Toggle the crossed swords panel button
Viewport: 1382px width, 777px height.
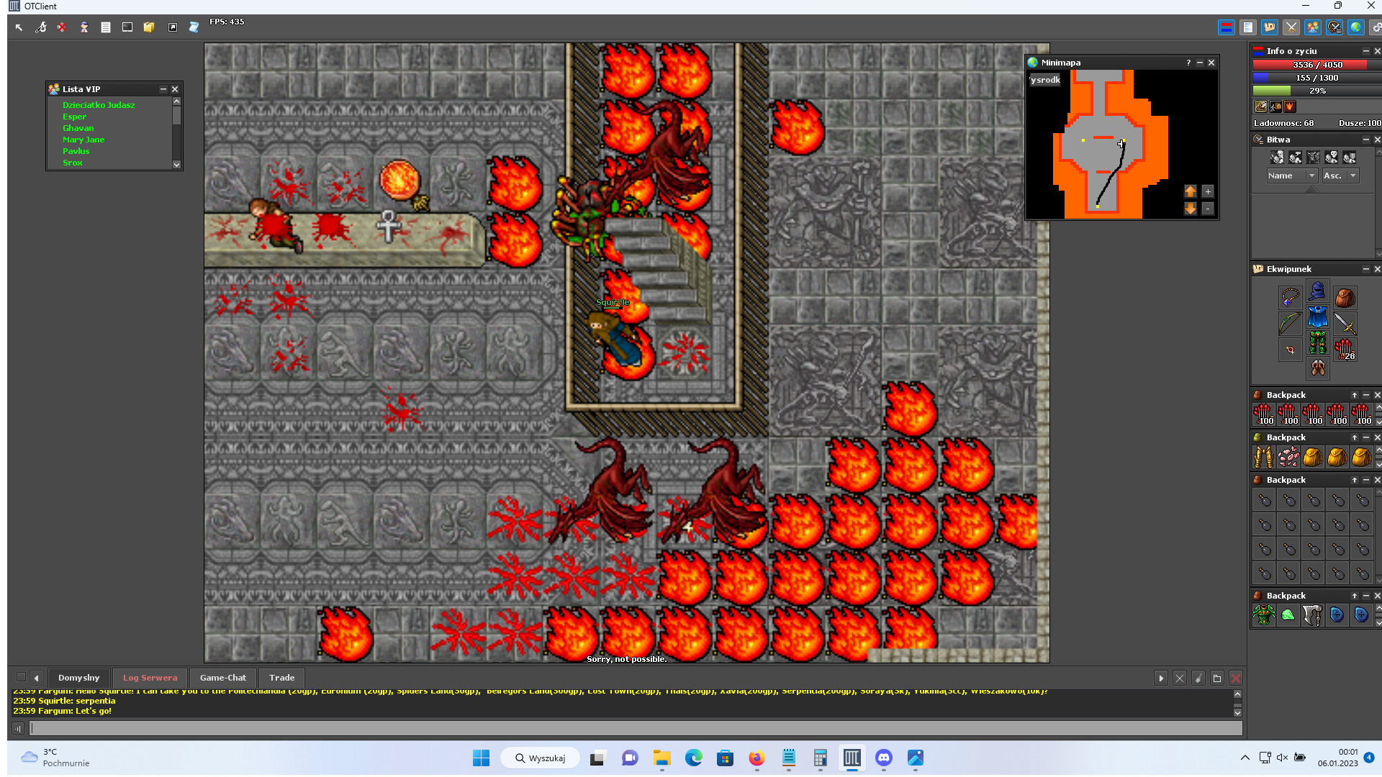click(1291, 27)
